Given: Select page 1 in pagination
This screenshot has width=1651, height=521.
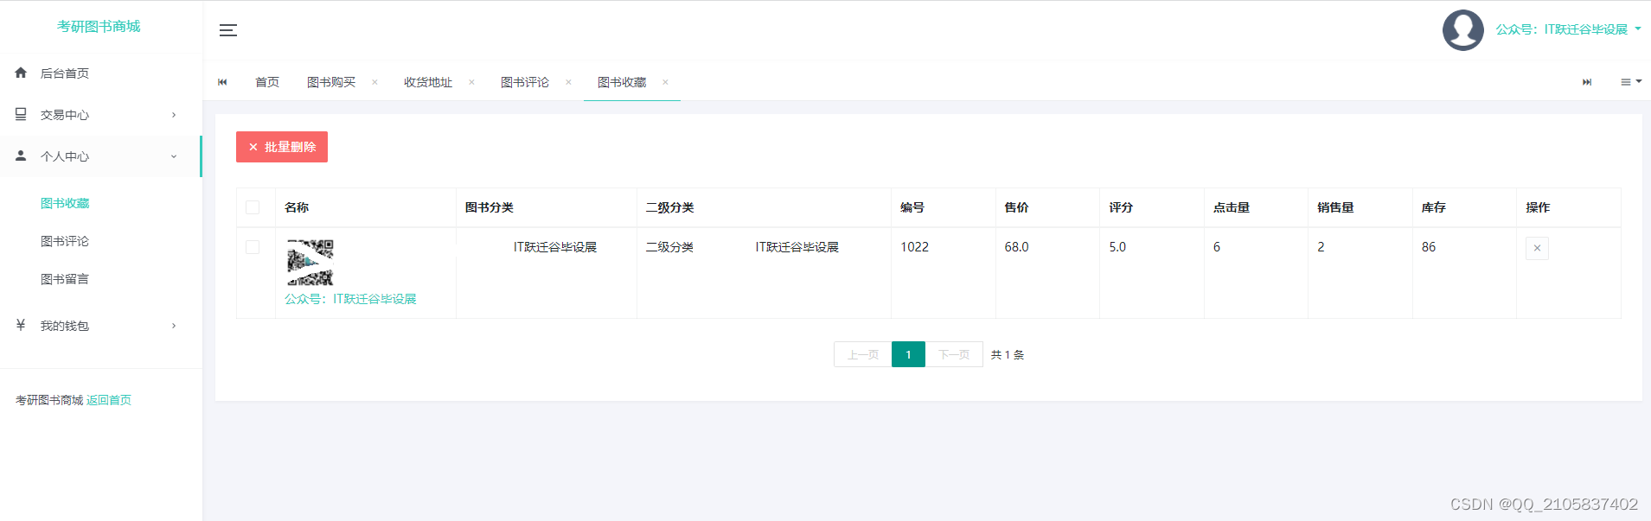Looking at the screenshot, I should (x=908, y=354).
